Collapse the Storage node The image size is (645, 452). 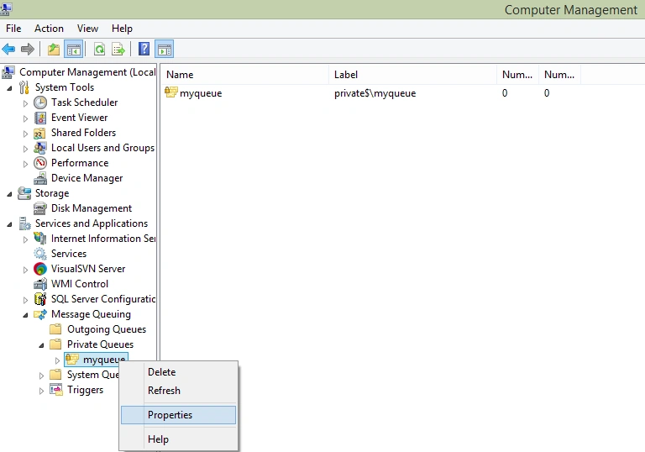pyautogui.click(x=9, y=194)
